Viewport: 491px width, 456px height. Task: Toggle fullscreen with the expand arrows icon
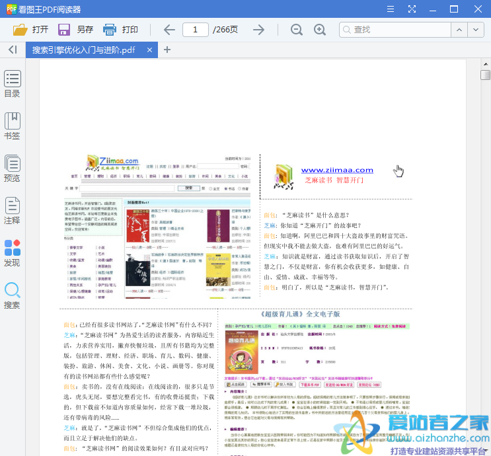tap(412, 9)
